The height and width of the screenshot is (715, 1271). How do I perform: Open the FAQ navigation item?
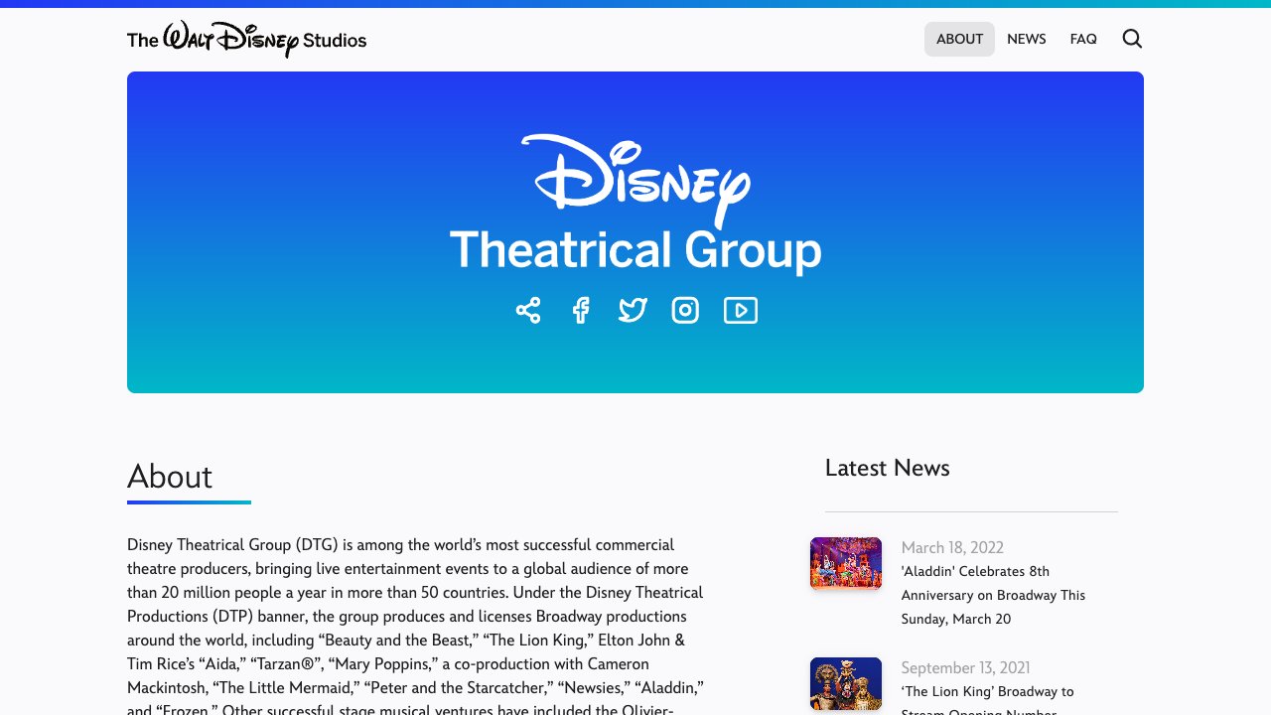point(1083,39)
